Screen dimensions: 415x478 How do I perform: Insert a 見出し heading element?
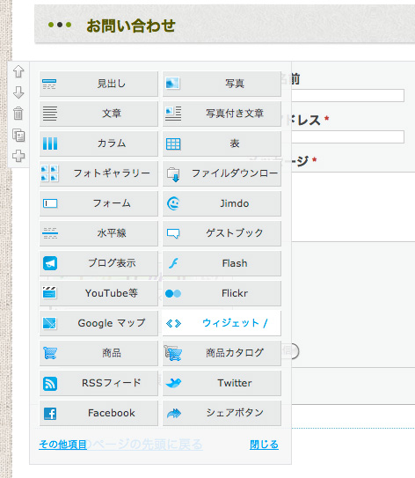coord(98,84)
